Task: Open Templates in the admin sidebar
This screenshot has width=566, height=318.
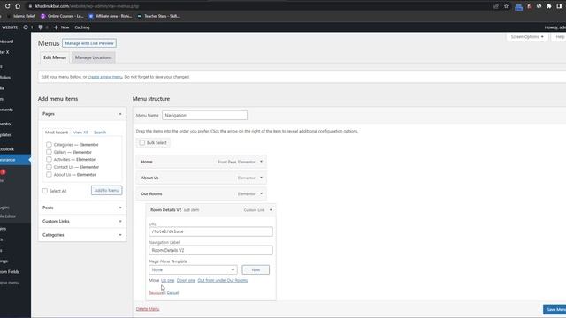Action: click(x=7, y=134)
